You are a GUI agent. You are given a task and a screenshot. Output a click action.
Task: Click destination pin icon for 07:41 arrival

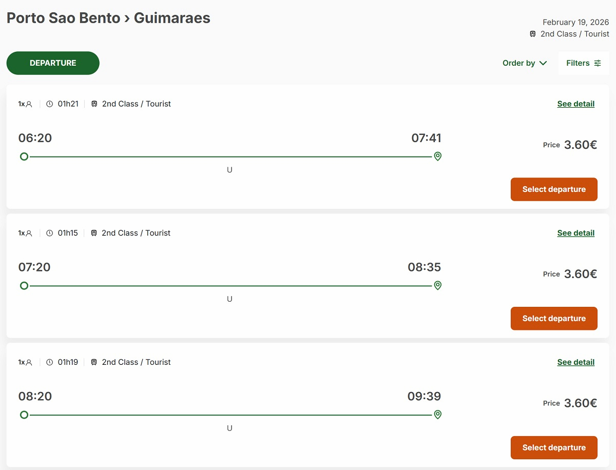[437, 156]
